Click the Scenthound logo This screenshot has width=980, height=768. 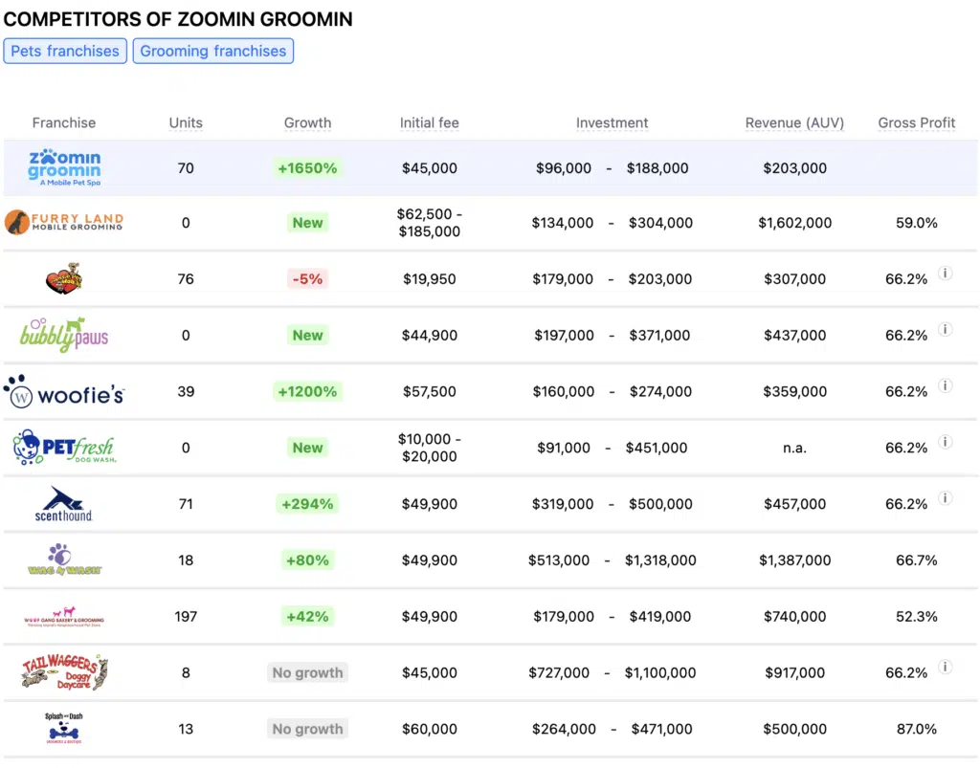(x=63, y=504)
